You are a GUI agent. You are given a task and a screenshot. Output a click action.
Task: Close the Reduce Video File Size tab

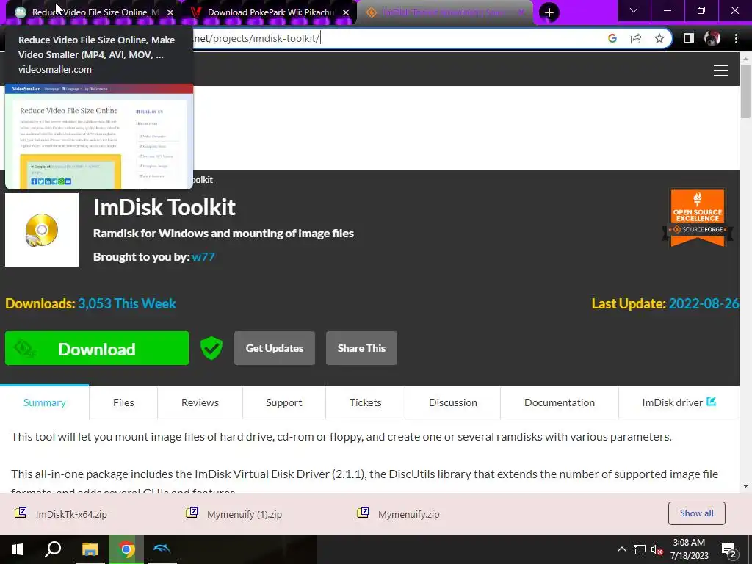click(x=170, y=12)
